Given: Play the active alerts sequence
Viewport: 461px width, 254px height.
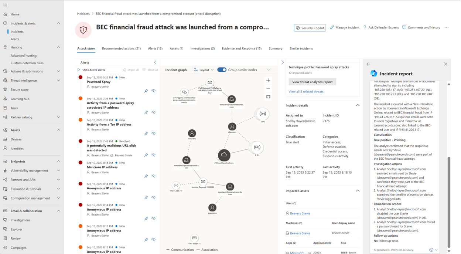Looking at the screenshot, I should tap(79, 70).
